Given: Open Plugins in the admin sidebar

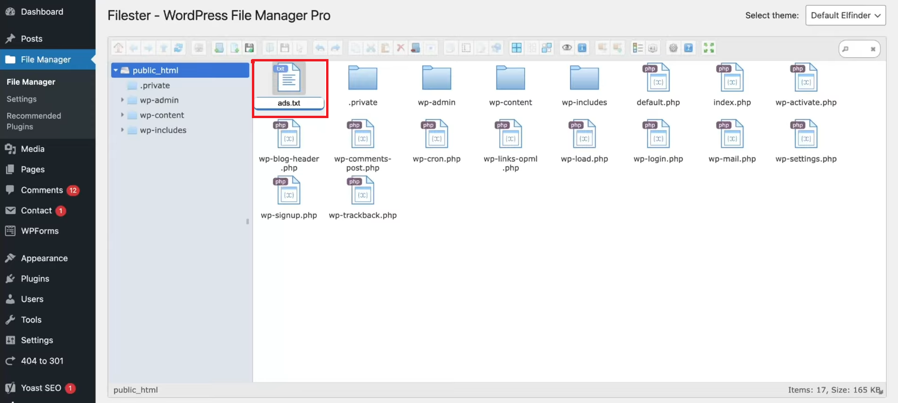Looking at the screenshot, I should tap(35, 279).
